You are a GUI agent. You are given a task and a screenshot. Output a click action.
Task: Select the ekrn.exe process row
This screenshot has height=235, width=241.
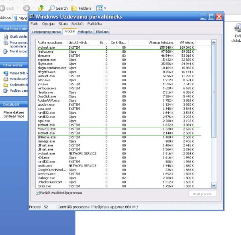[x=116, y=56]
